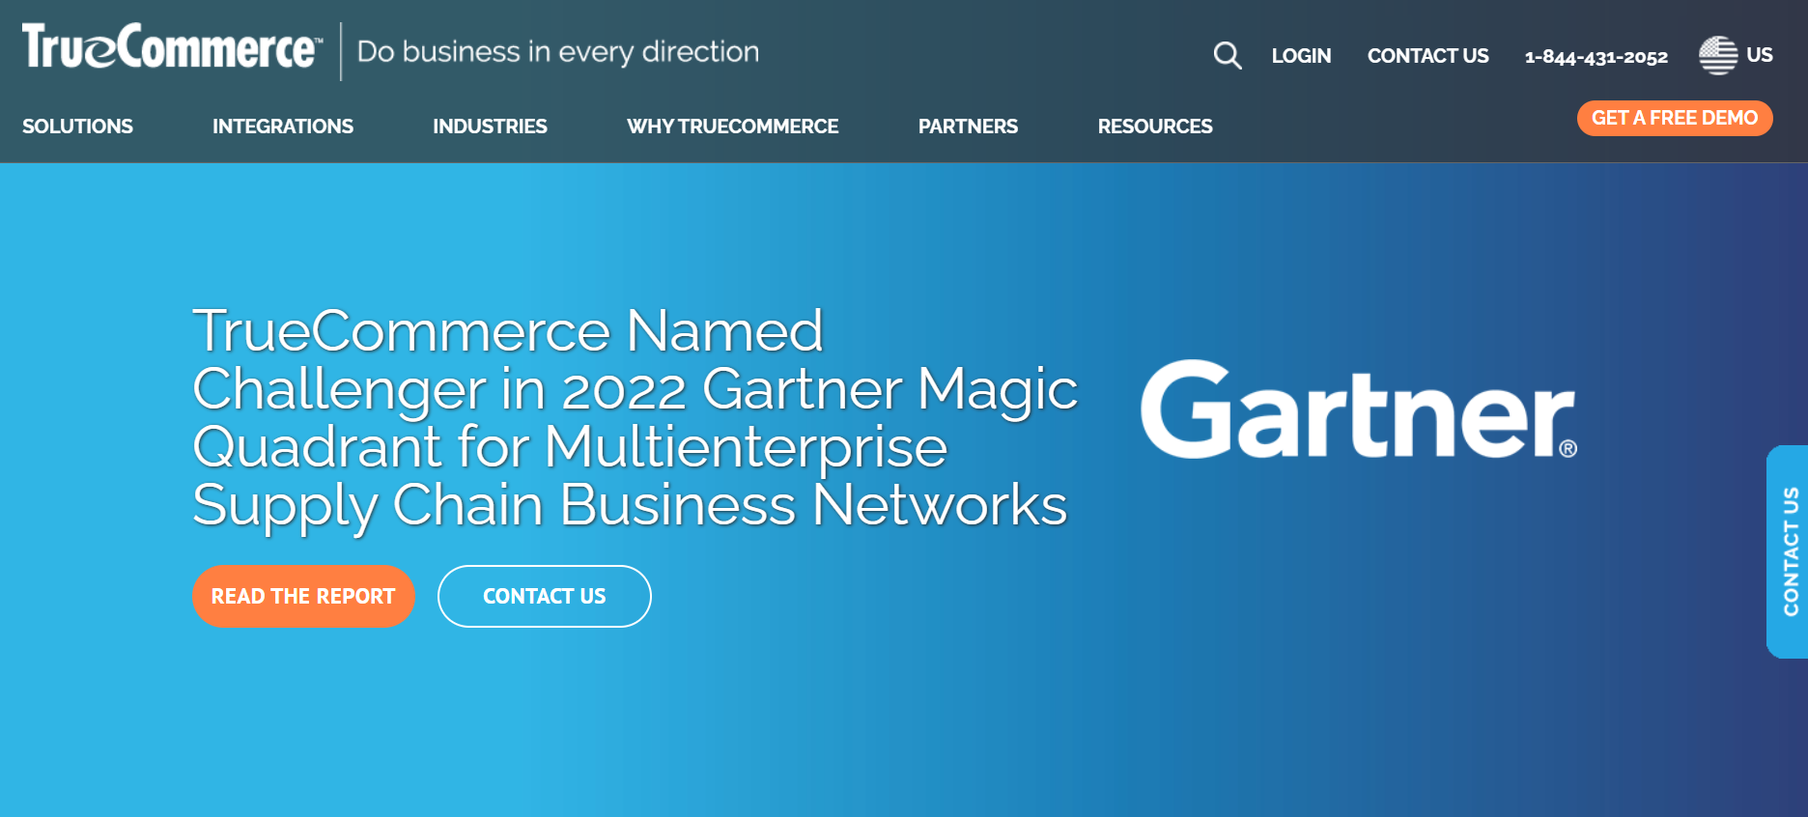The height and width of the screenshot is (817, 1808).
Task: Open the LOGIN link
Action: pos(1301,56)
